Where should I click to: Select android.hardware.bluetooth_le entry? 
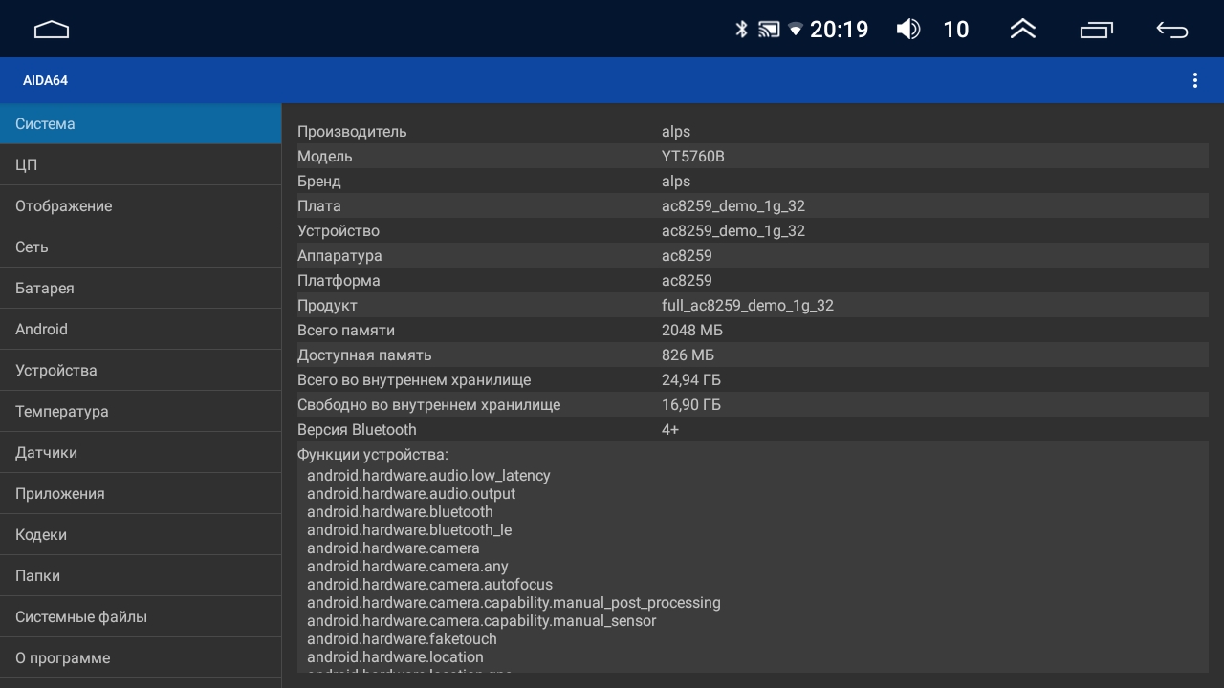pos(409,529)
